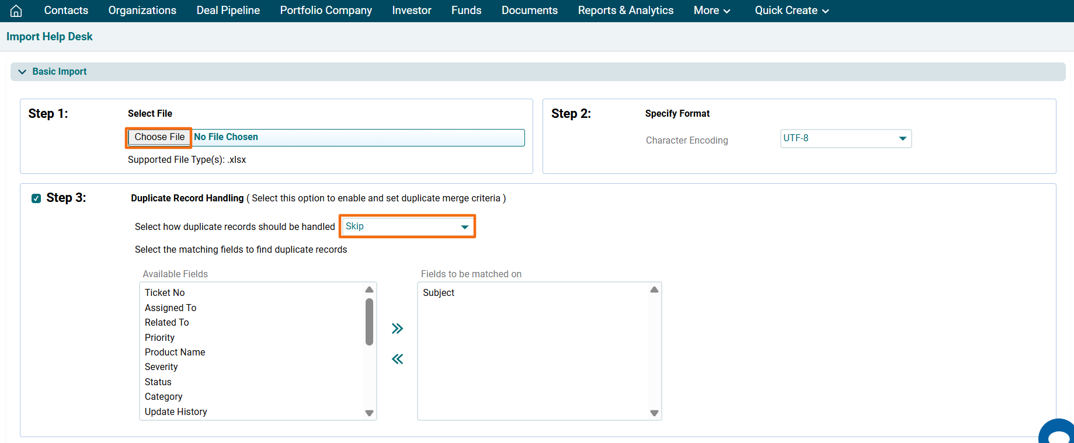Collapse the Basic Import section
Viewport: 1074px width, 443px height.
pos(22,72)
